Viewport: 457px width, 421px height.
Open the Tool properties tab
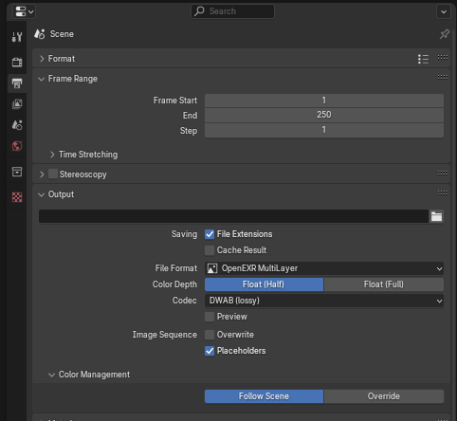click(17, 37)
